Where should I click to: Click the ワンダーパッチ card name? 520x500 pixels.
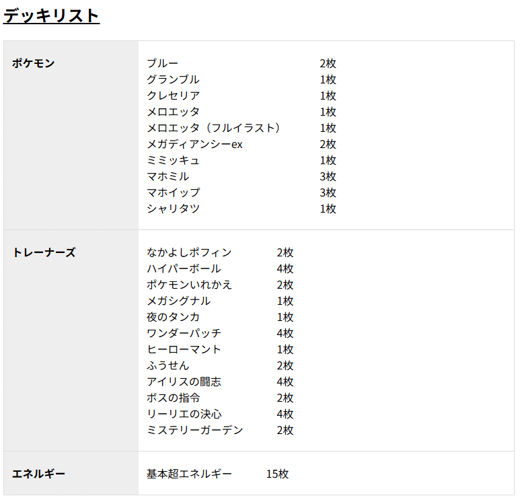[x=184, y=333]
